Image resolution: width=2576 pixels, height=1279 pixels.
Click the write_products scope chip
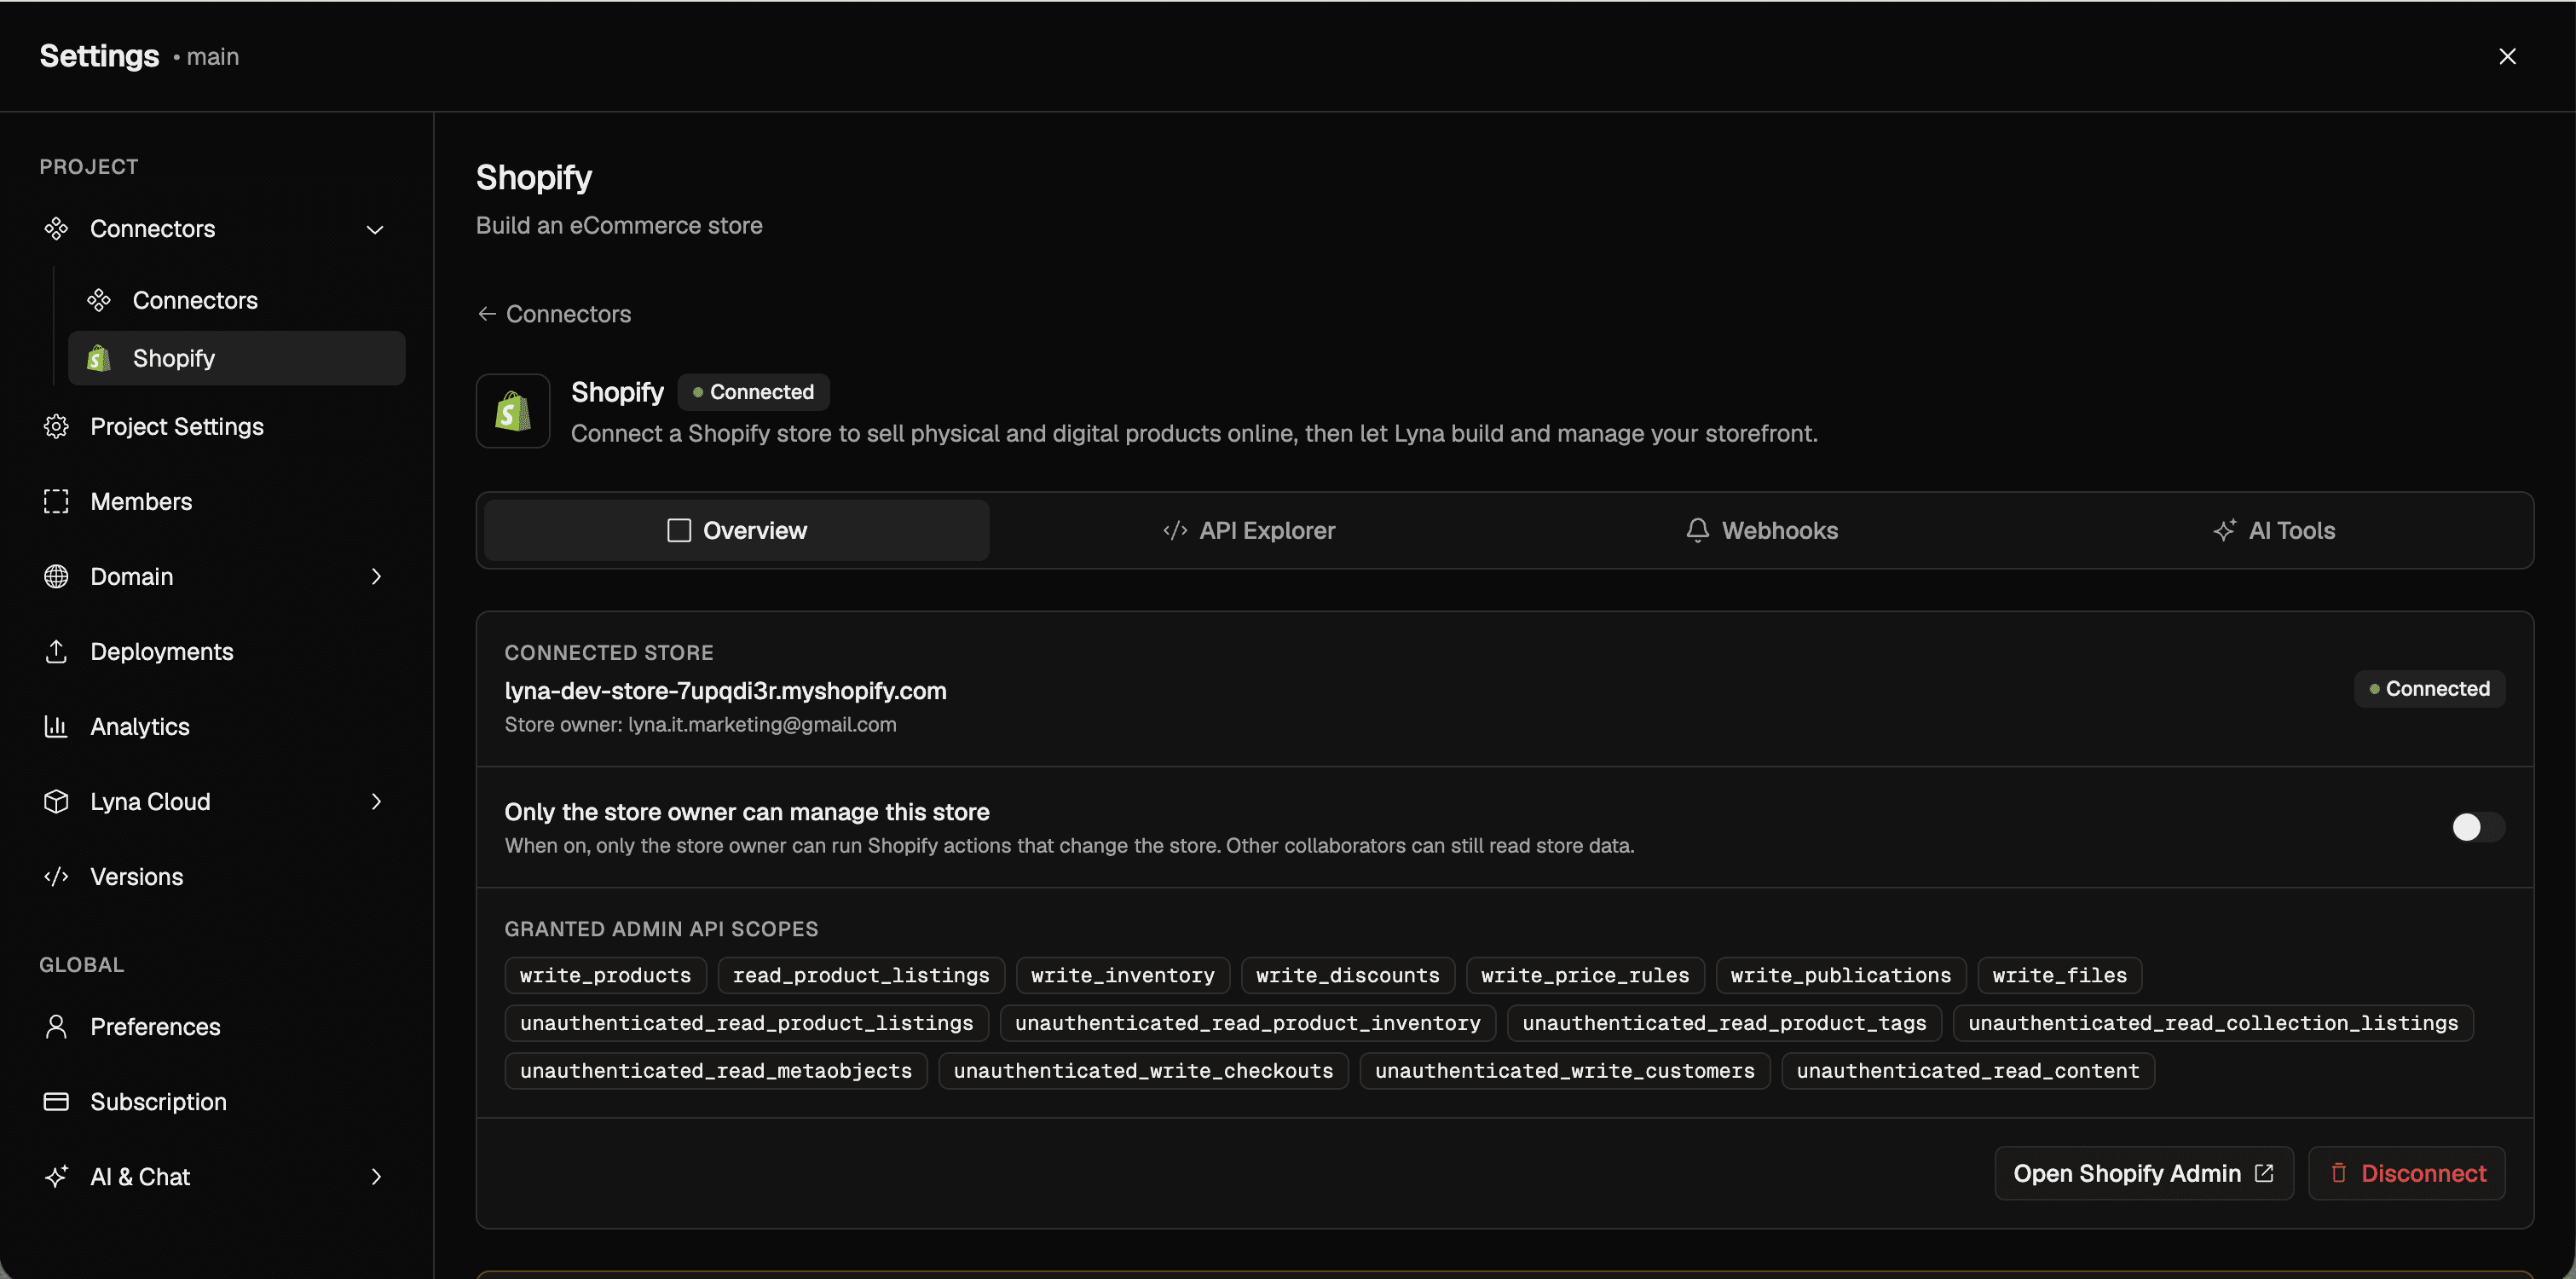606,975
